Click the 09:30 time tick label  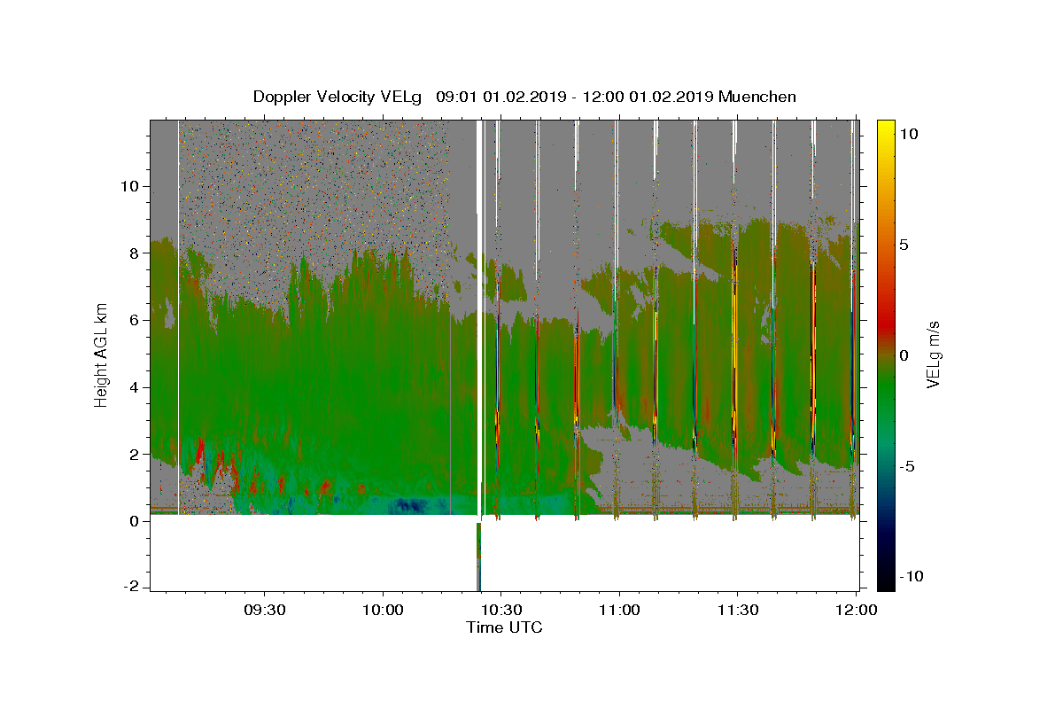(265, 611)
